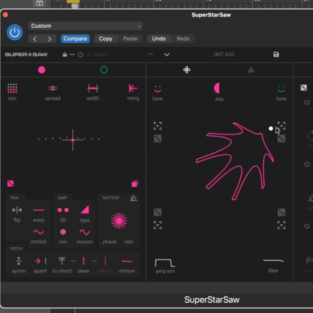Adjust the PITCH skew control

pyautogui.click(x=84, y=261)
